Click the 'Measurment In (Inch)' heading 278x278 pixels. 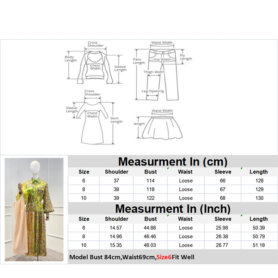coord(173,209)
